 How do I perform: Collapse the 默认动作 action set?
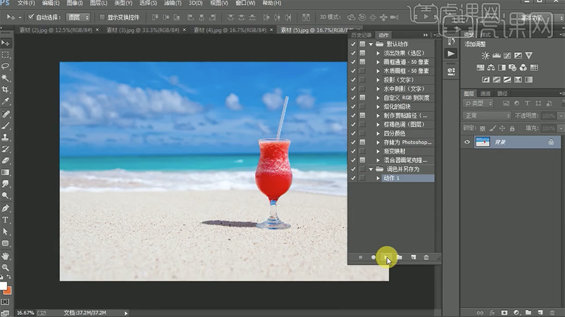[x=371, y=44]
